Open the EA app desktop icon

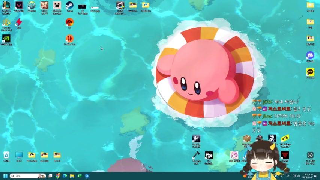pos(69,22)
